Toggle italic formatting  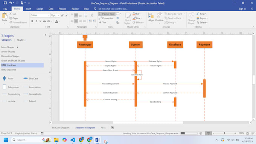[x=36, y=21]
